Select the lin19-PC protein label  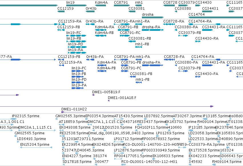tap(79, 68)
